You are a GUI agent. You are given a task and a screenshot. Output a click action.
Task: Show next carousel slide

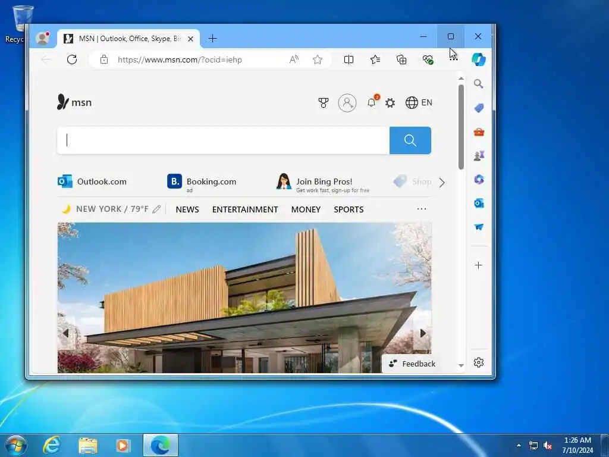(x=423, y=333)
